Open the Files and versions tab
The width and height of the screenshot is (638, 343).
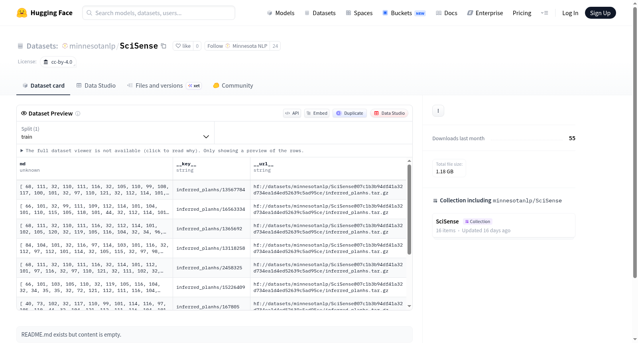point(164,86)
